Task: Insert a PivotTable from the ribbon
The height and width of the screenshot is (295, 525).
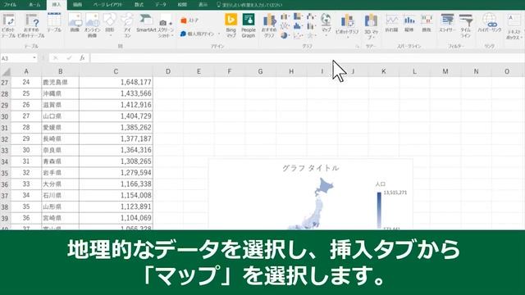Action: click(8, 25)
